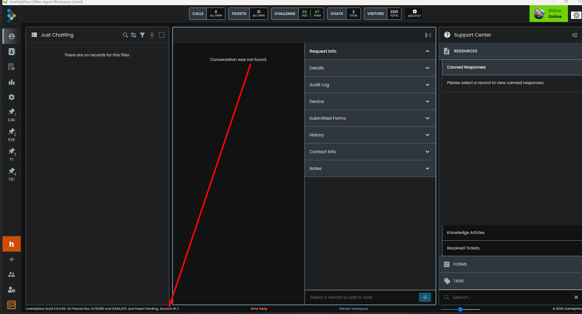The height and width of the screenshot is (314, 582).
Task: Expand the Details section
Action: tap(370, 68)
